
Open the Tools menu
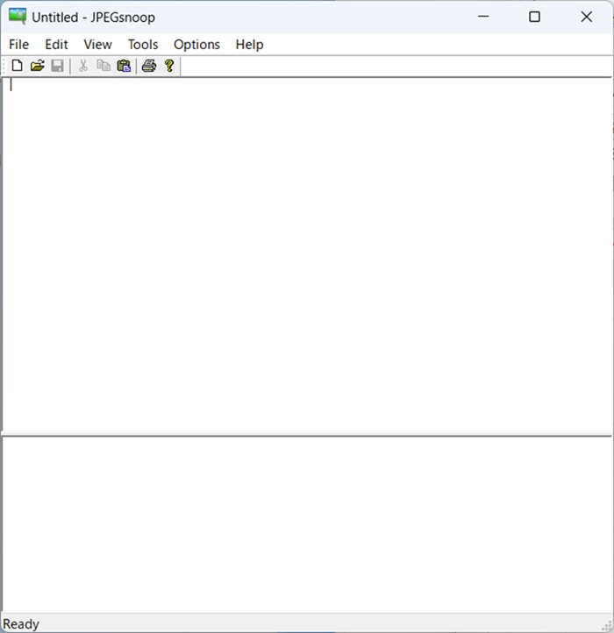(x=143, y=44)
